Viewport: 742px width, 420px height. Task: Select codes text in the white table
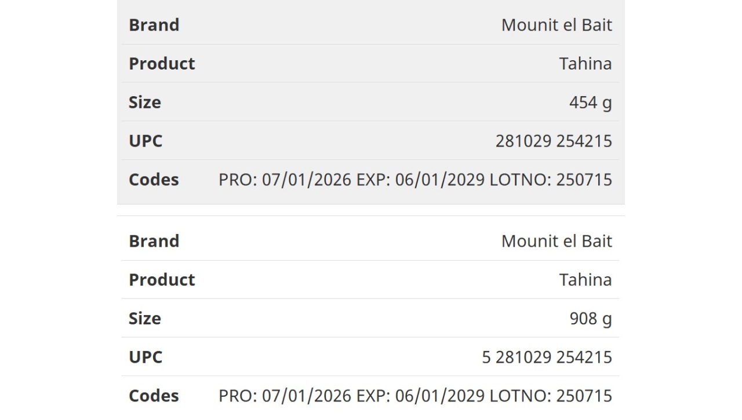tap(415, 396)
